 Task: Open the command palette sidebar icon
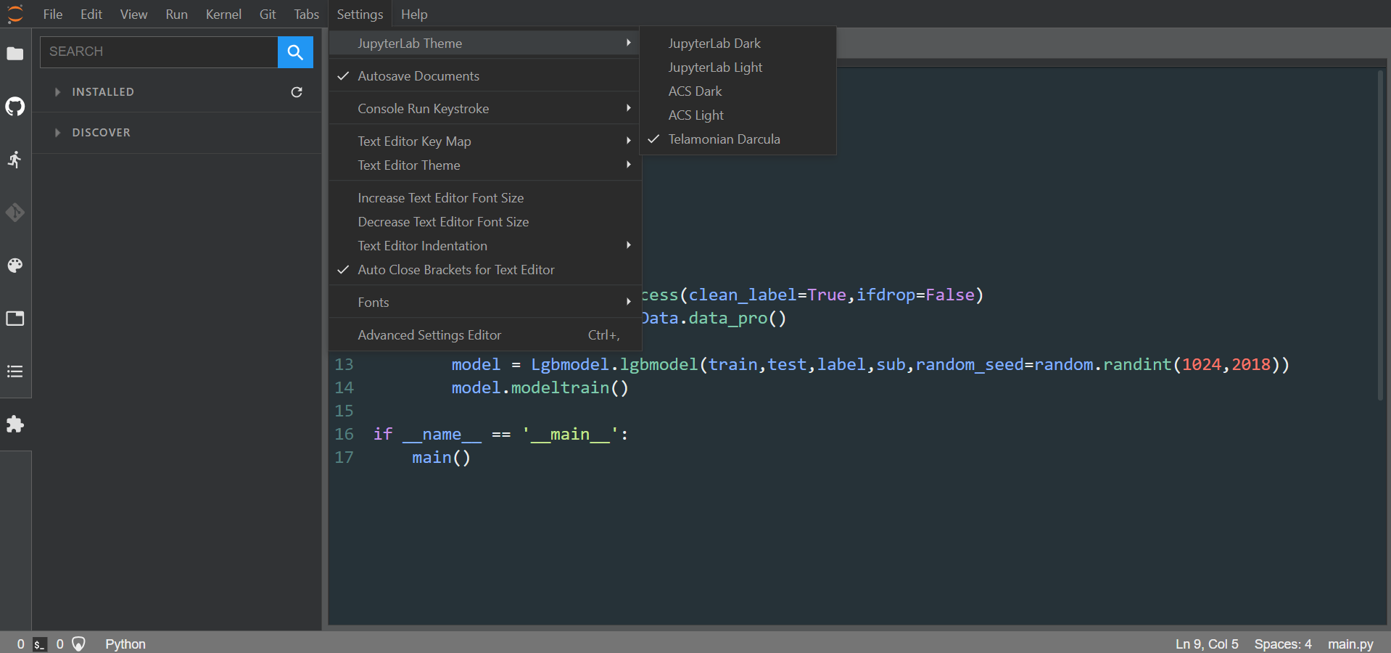15,266
